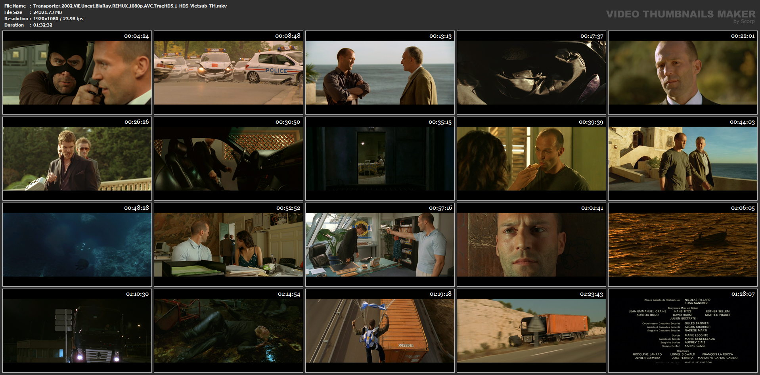Open the thumbnail at 01:14:54
This screenshot has height=375, width=760.
click(228, 331)
